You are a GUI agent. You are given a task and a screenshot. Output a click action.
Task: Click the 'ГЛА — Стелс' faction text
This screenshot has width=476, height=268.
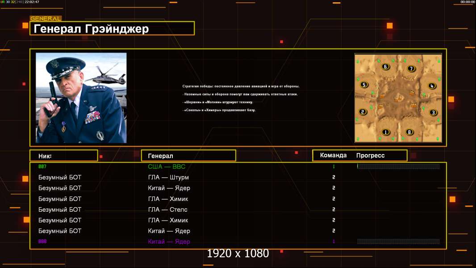[167, 209]
